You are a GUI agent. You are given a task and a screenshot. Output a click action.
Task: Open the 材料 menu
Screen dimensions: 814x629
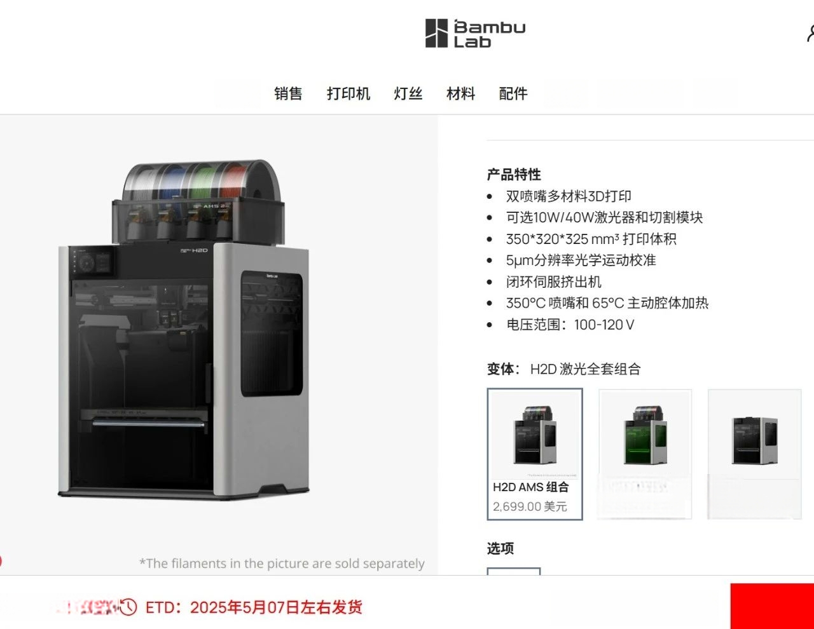point(461,93)
